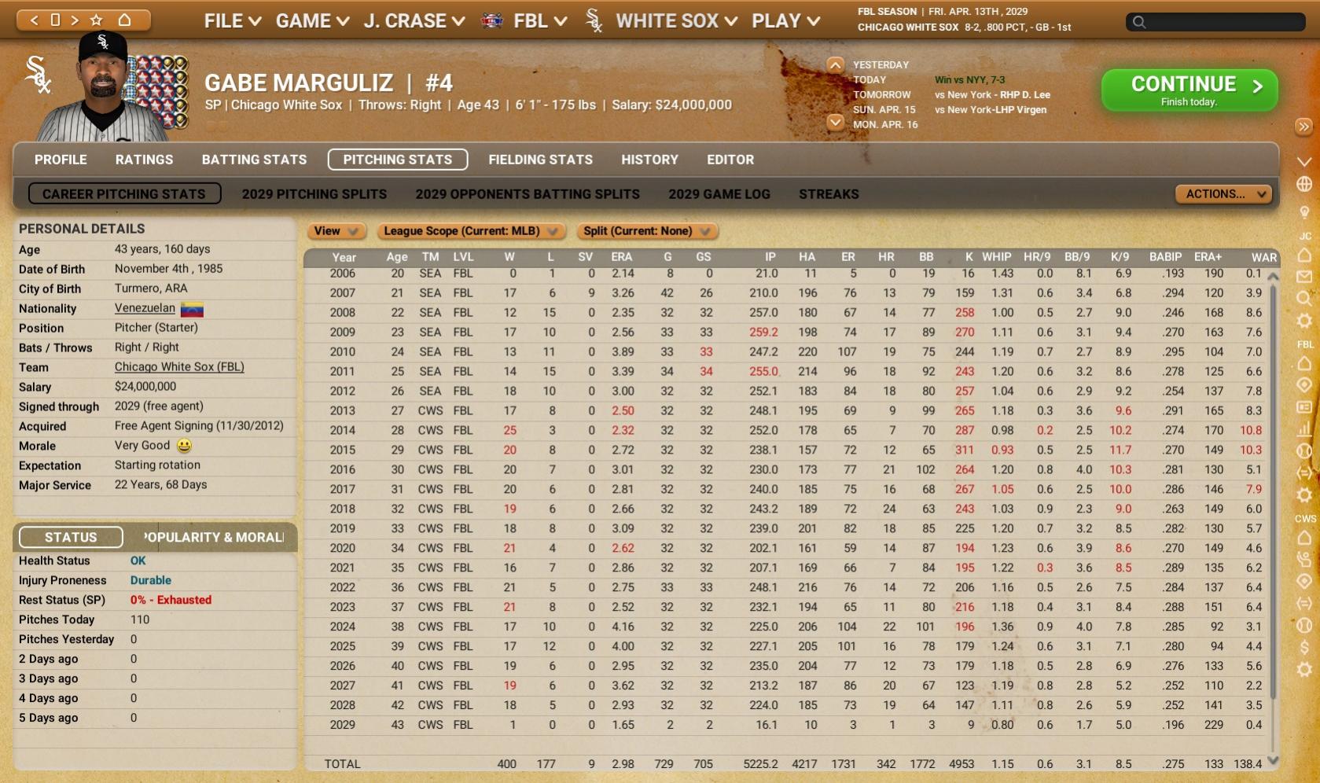Switch to the Popularity & Morale panel
Screen dimensions: 1320x783
pyautogui.click(x=212, y=537)
